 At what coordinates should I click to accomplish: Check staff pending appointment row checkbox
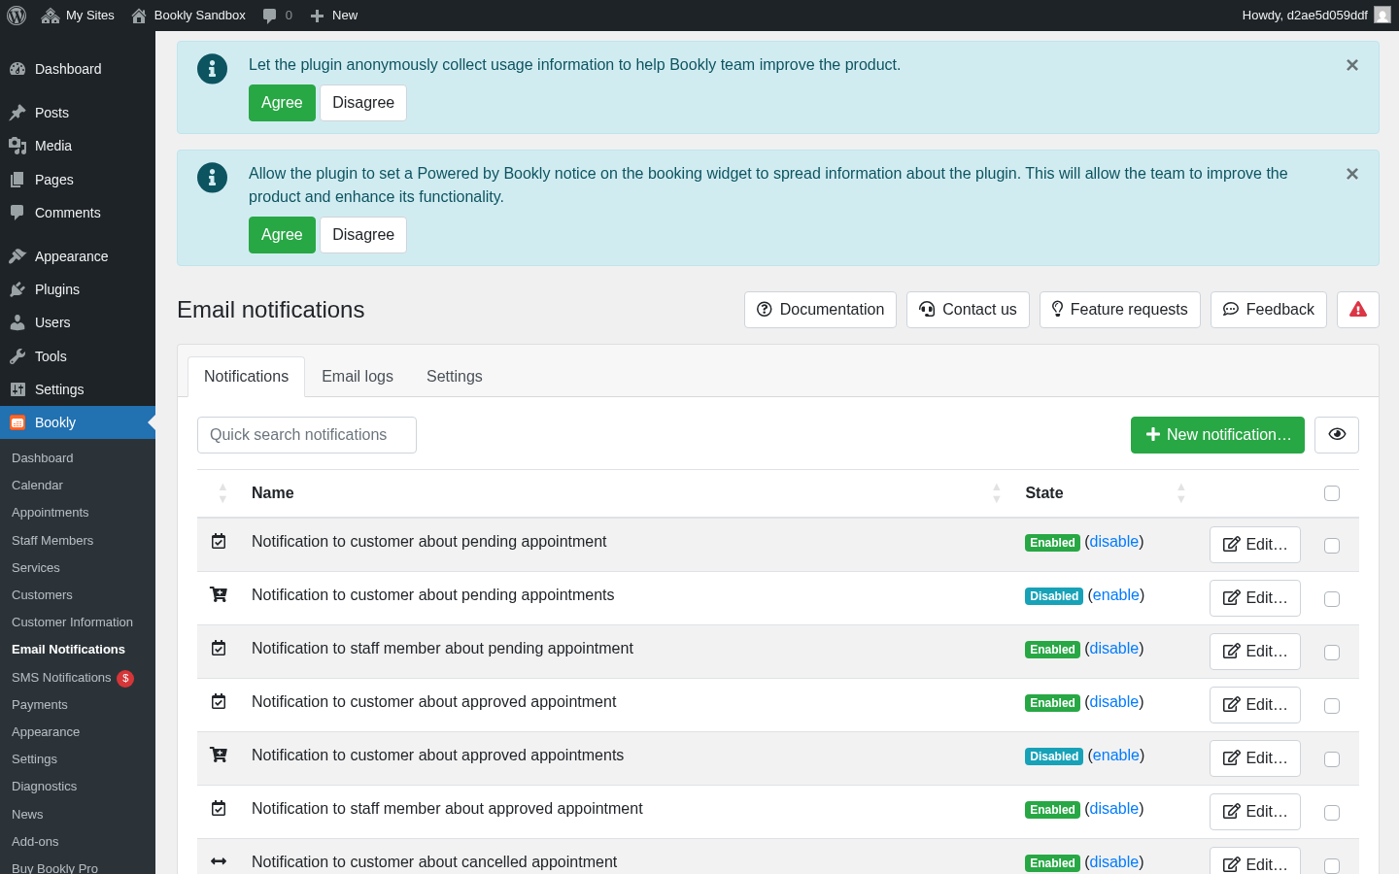point(1332,653)
